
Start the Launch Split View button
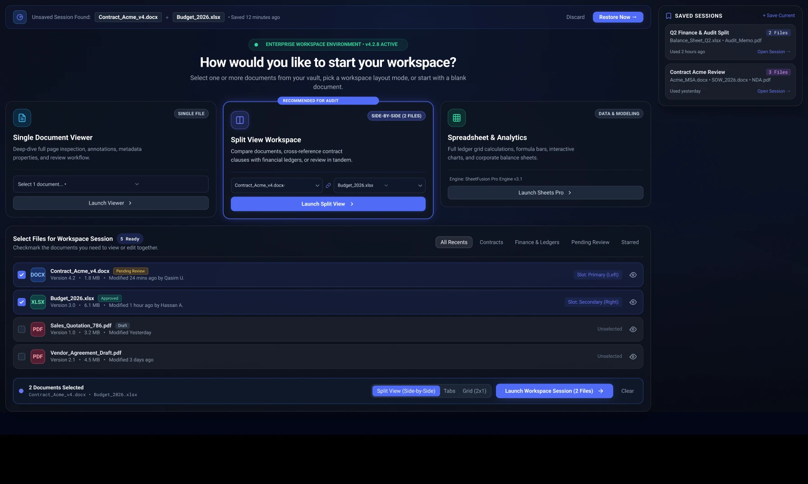tap(328, 204)
